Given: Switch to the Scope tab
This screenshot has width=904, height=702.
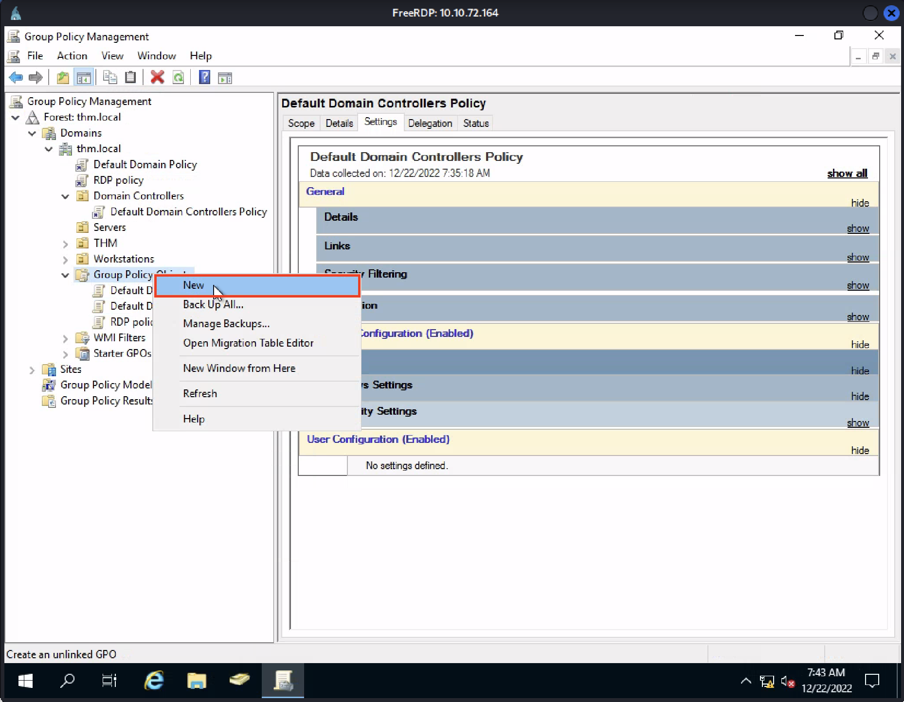Looking at the screenshot, I should (301, 123).
